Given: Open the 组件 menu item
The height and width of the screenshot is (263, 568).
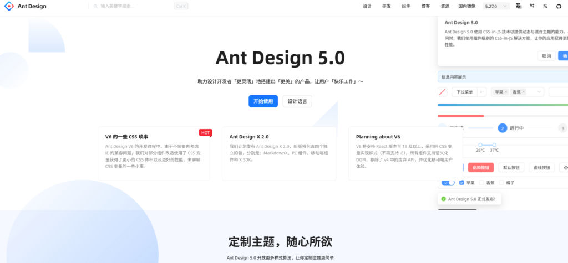Looking at the screenshot, I should pyautogui.click(x=406, y=6).
